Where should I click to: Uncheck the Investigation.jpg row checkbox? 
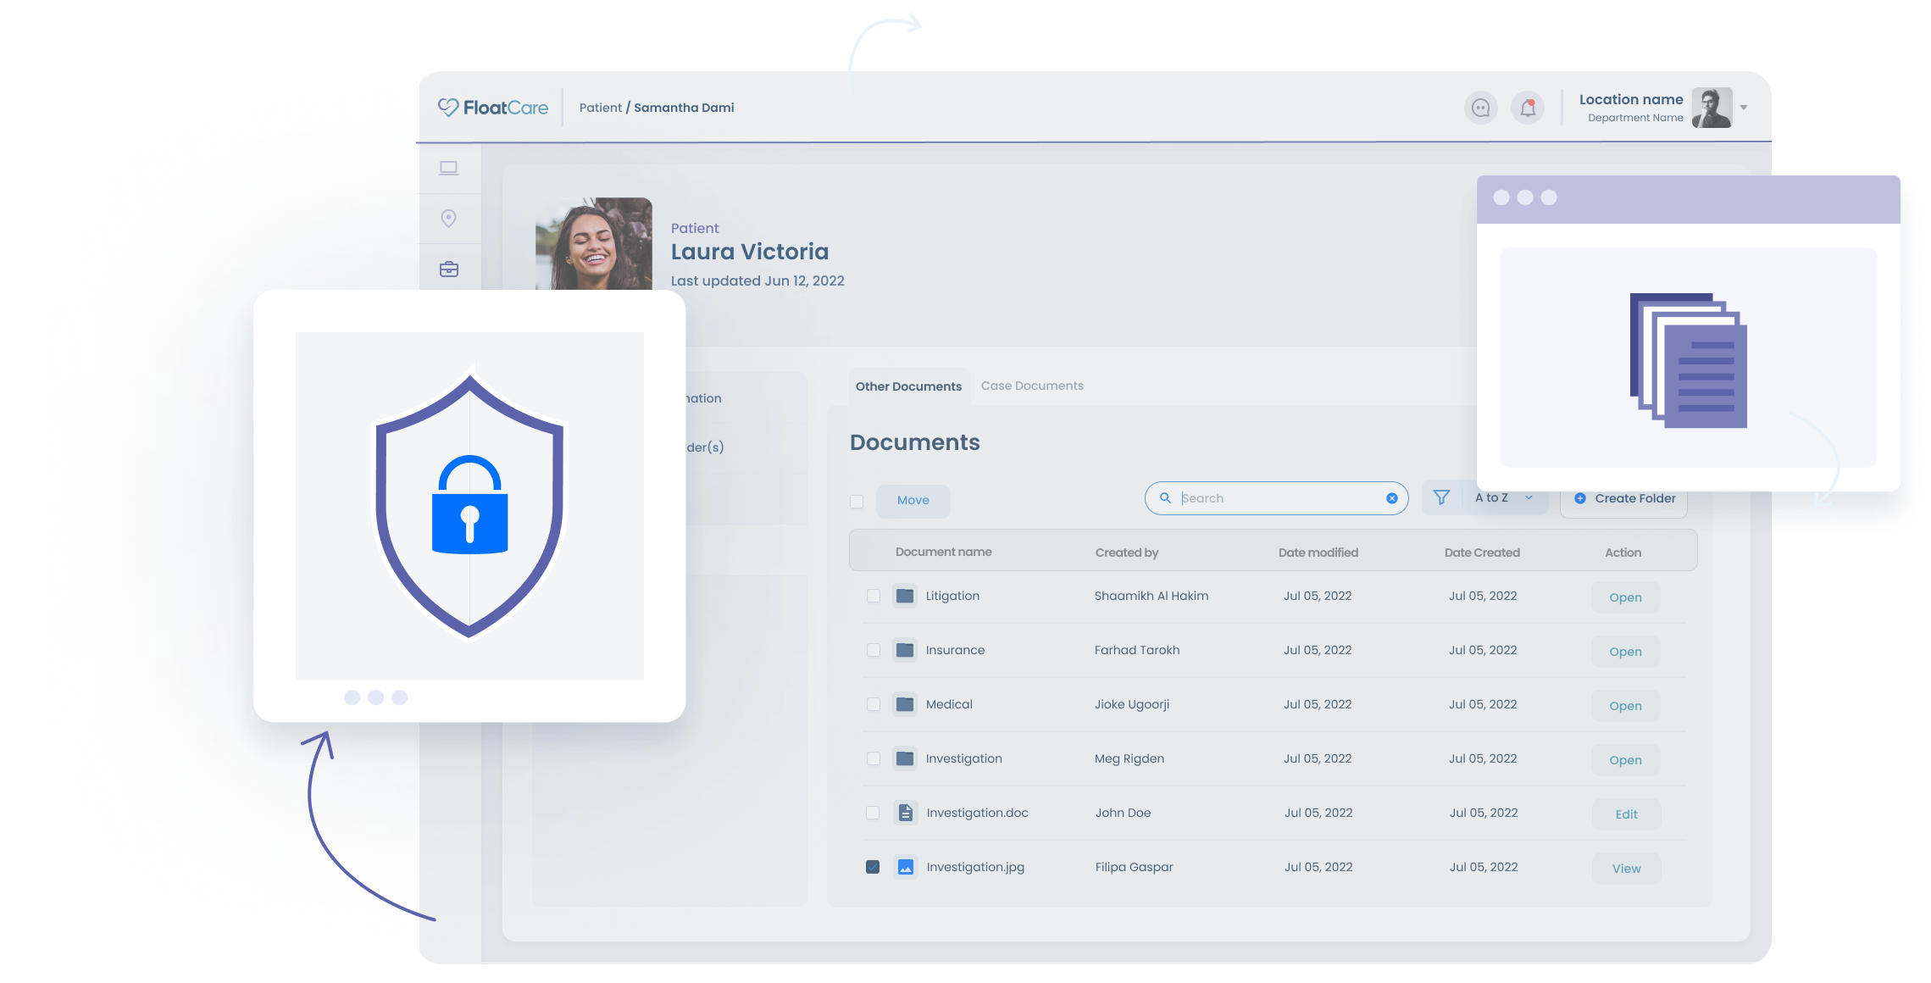click(873, 867)
